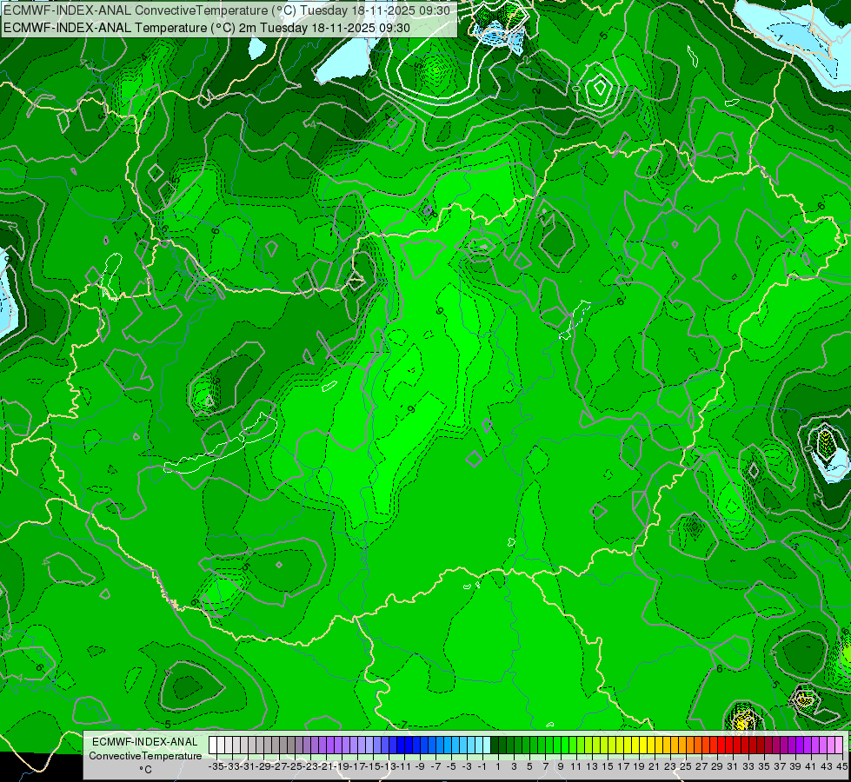The width and height of the screenshot is (851, 782).
Task: Click legend value -15
Action: click(373, 766)
